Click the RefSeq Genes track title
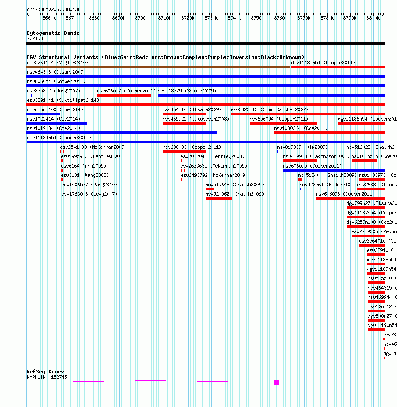The image size is (397, 407). [45, 372]
